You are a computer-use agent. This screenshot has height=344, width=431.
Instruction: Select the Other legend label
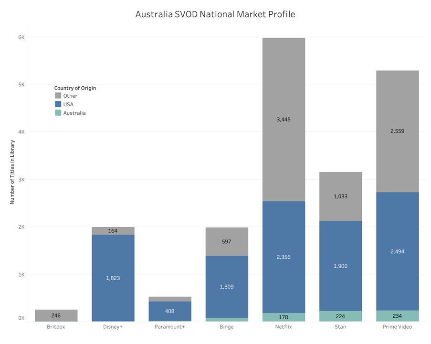[x=70, y=96]
